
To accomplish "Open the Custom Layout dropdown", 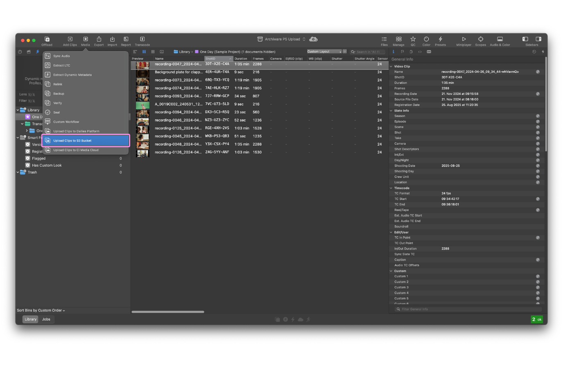I will coord(324,52).
